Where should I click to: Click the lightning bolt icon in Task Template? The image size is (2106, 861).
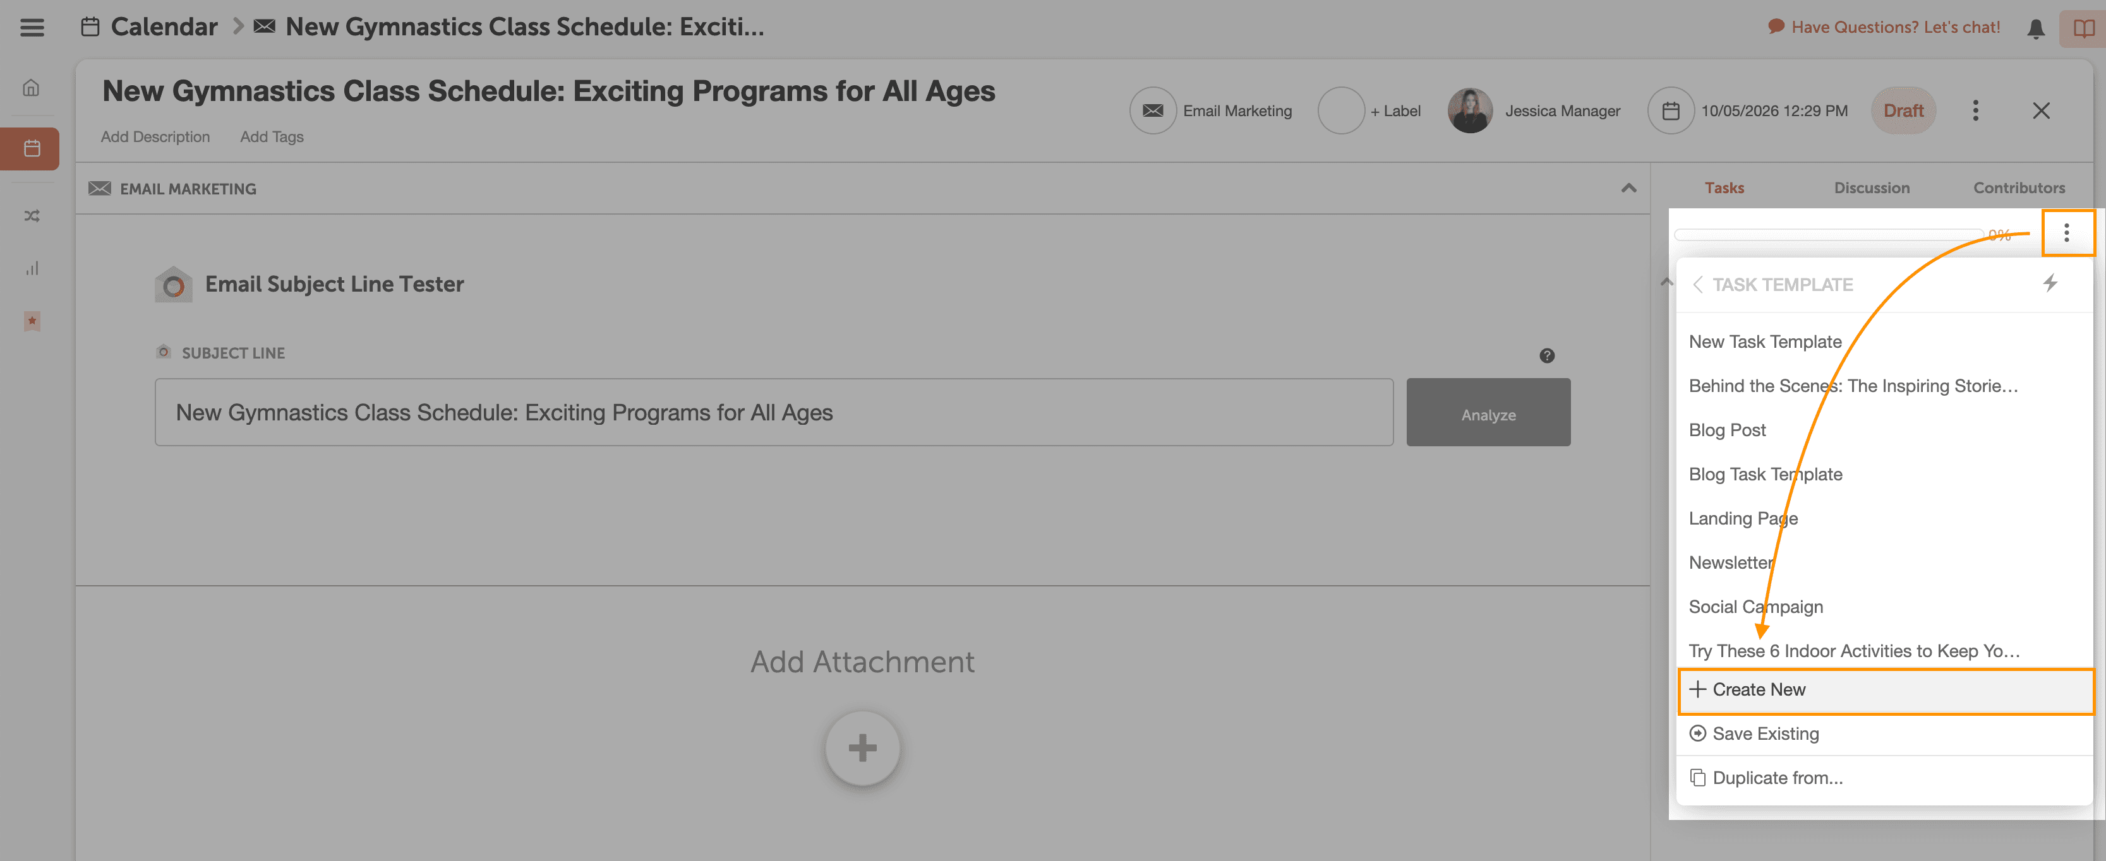(2050, 283)
